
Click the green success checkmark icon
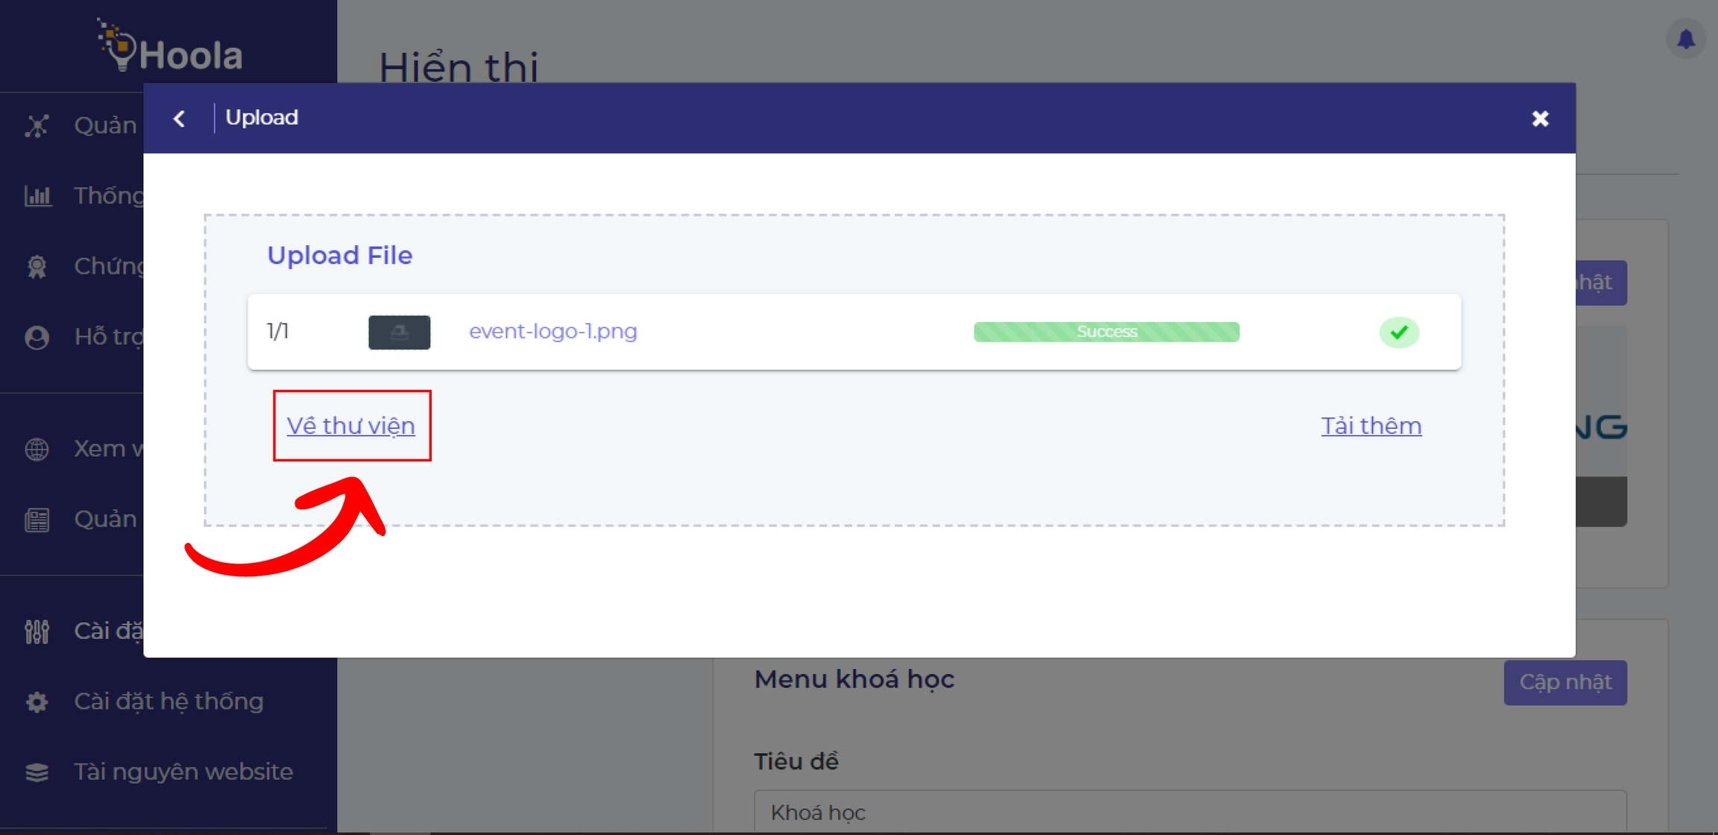click(1398, 332)
